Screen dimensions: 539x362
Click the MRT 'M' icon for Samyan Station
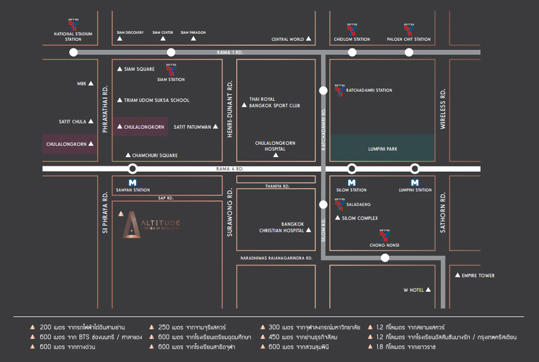[133, 183]
